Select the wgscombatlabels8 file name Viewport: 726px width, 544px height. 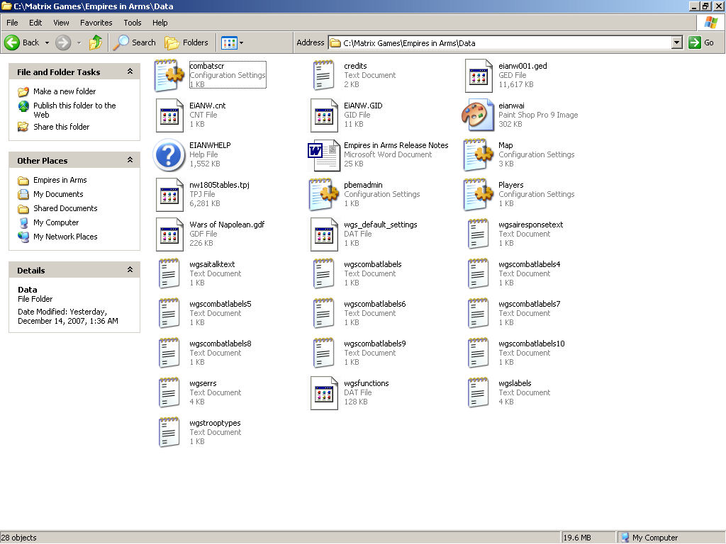[x=220, y=344]
